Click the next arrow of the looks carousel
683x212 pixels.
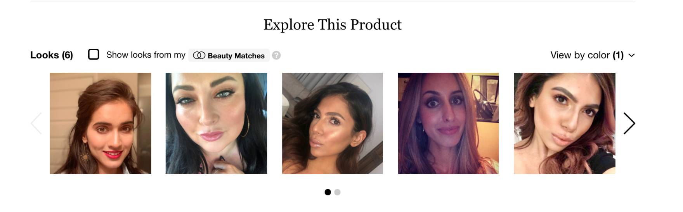coord(629,123)
